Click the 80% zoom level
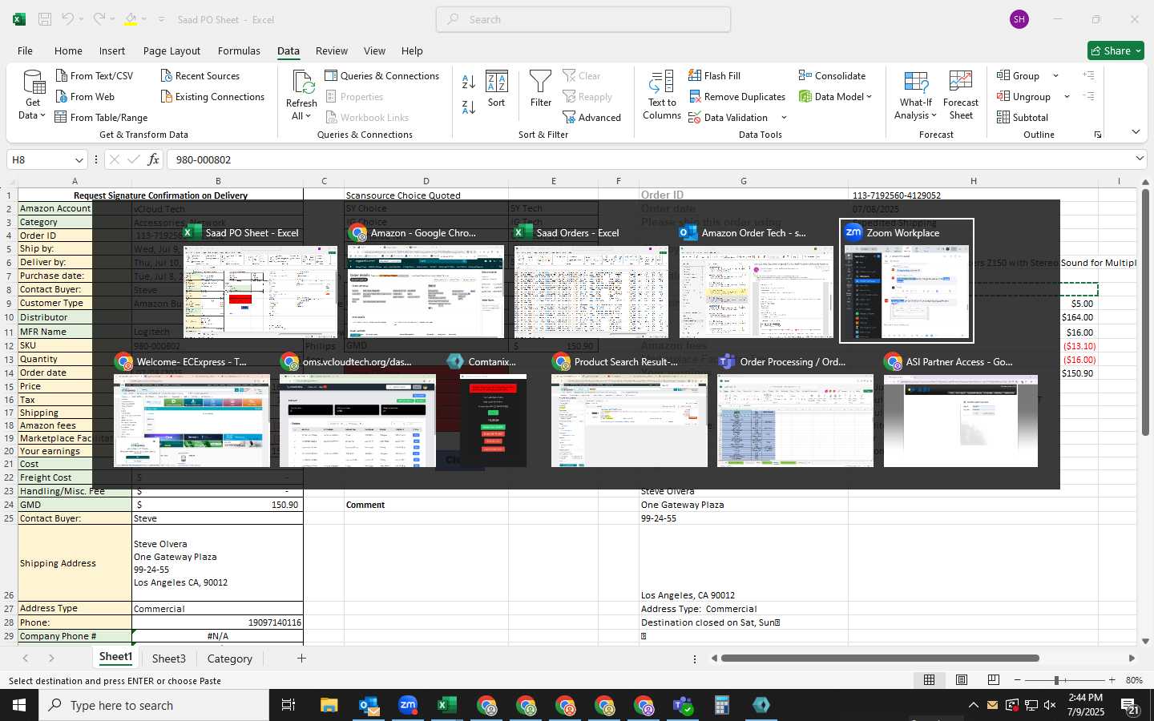 click(1134, 680)
